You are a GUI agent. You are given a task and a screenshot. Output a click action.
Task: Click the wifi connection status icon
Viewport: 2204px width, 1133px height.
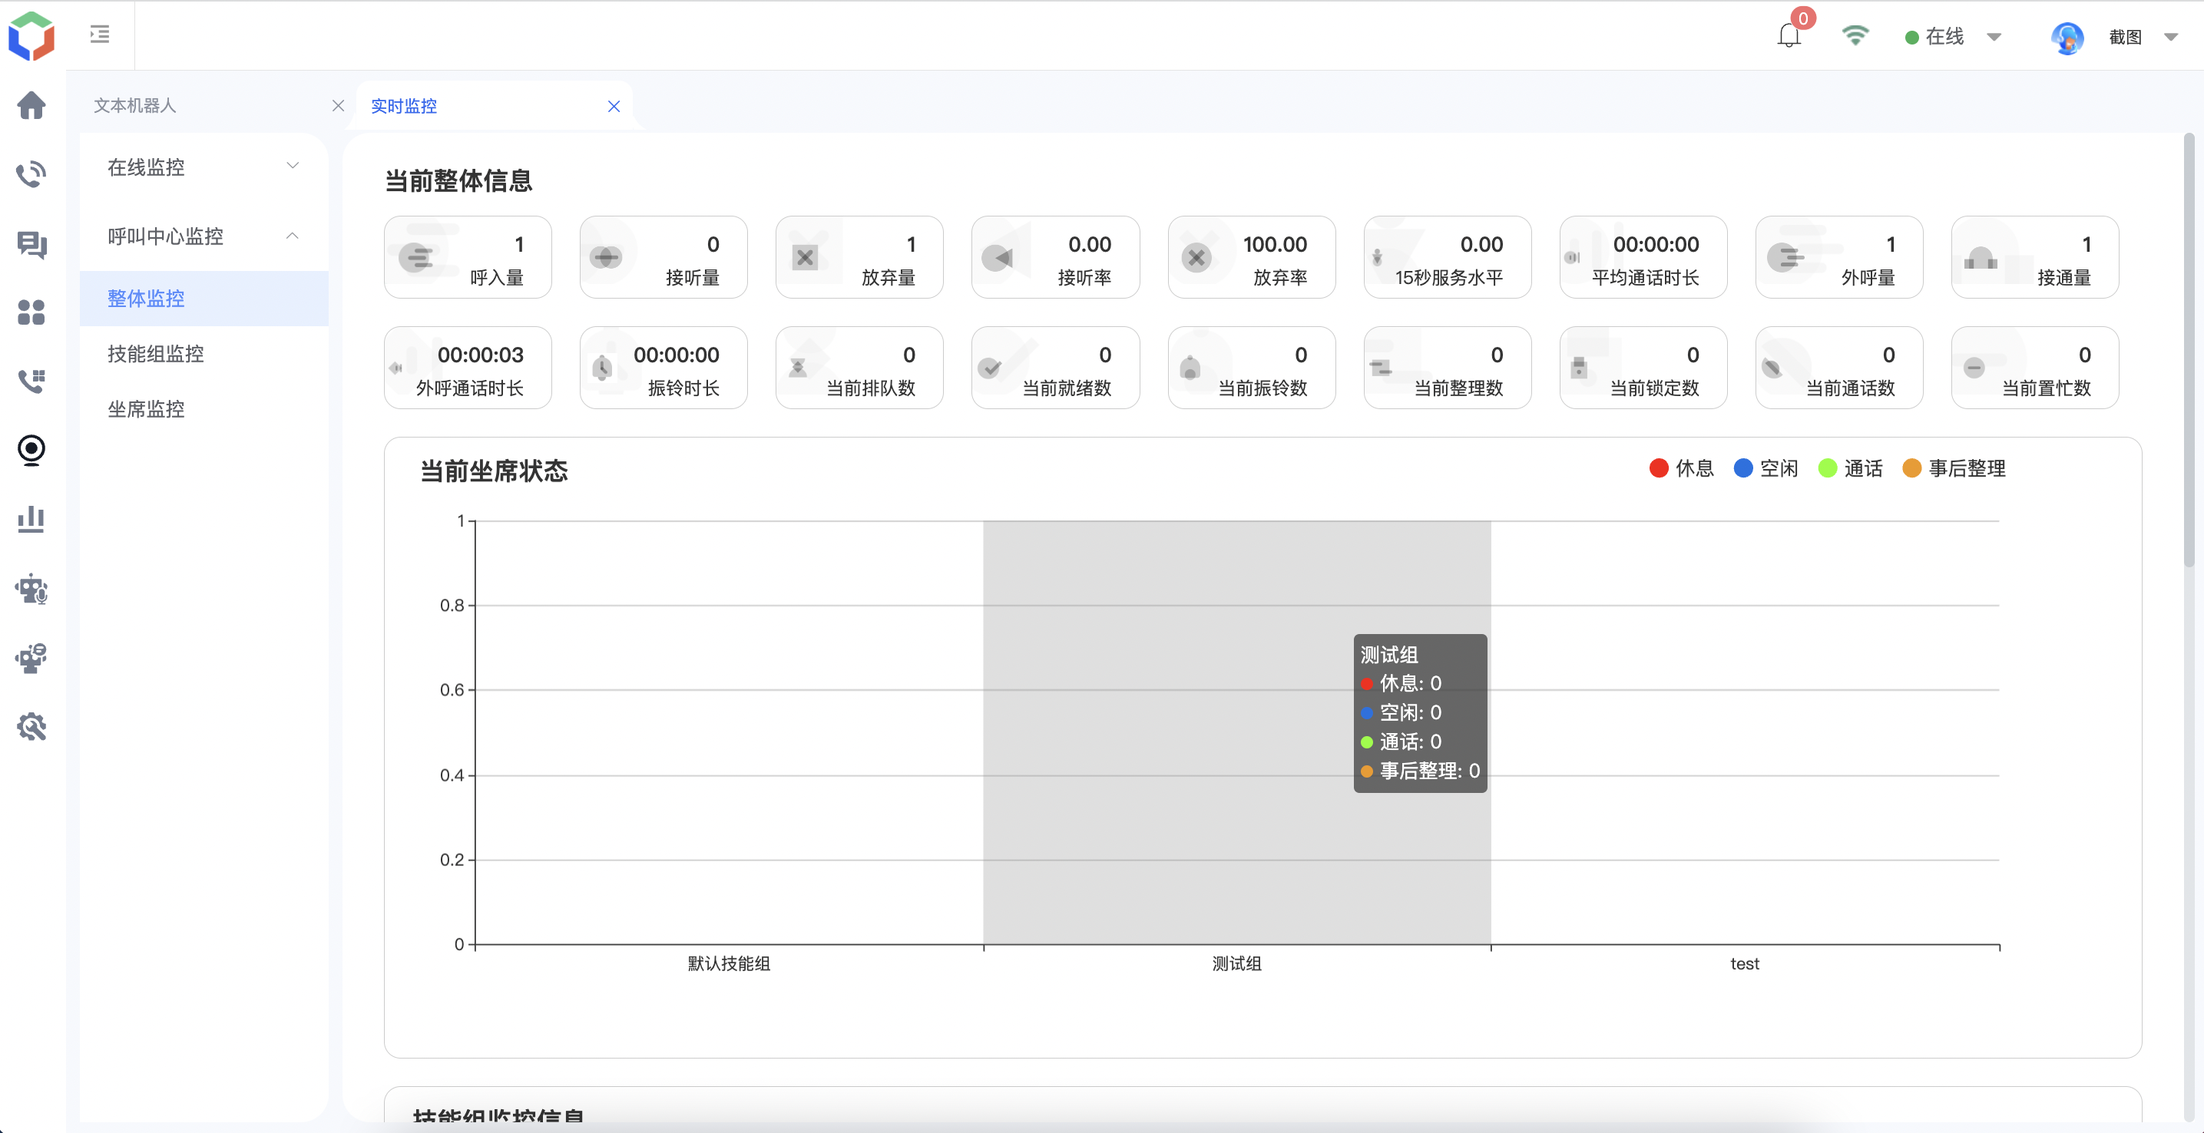click(x=1855, y=35)
